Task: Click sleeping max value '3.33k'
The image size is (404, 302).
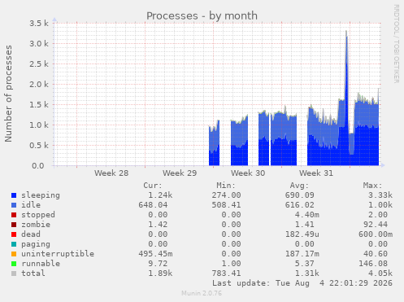Action: pyautogui.click(x=380, y=195)
